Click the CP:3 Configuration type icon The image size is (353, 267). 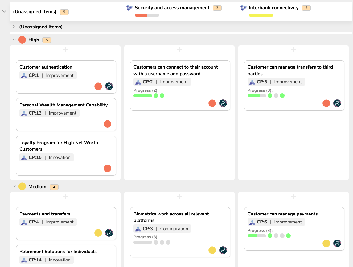138,229
